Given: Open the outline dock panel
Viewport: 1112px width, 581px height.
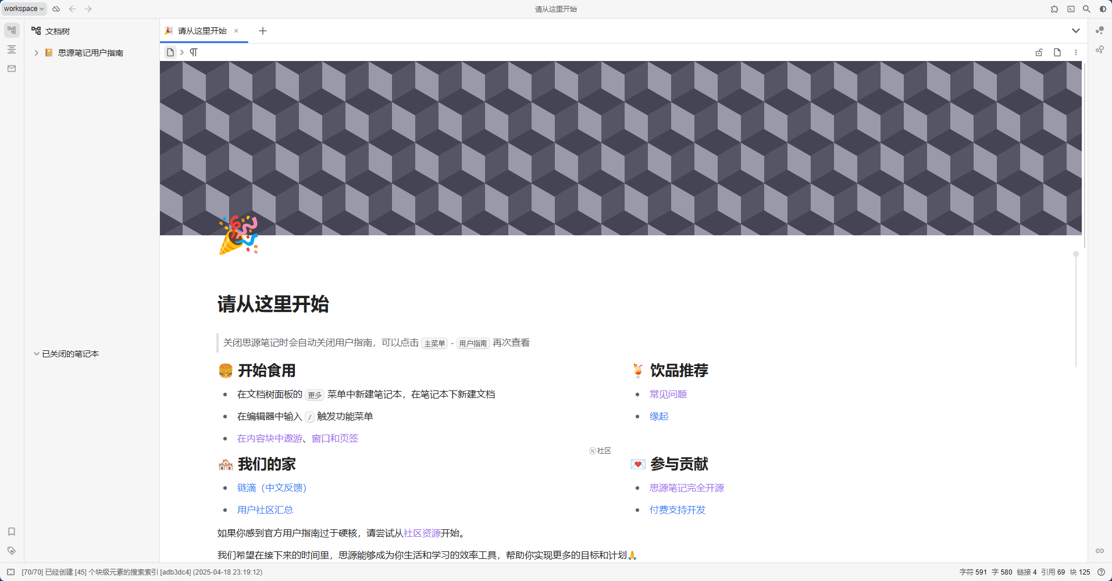Looking at the screenshot, I should pos(12,49).
